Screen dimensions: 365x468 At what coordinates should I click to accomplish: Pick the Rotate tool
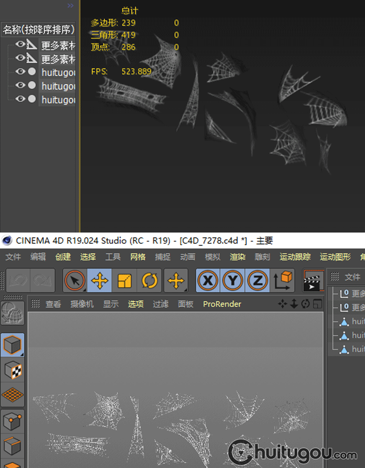[149, 281]
